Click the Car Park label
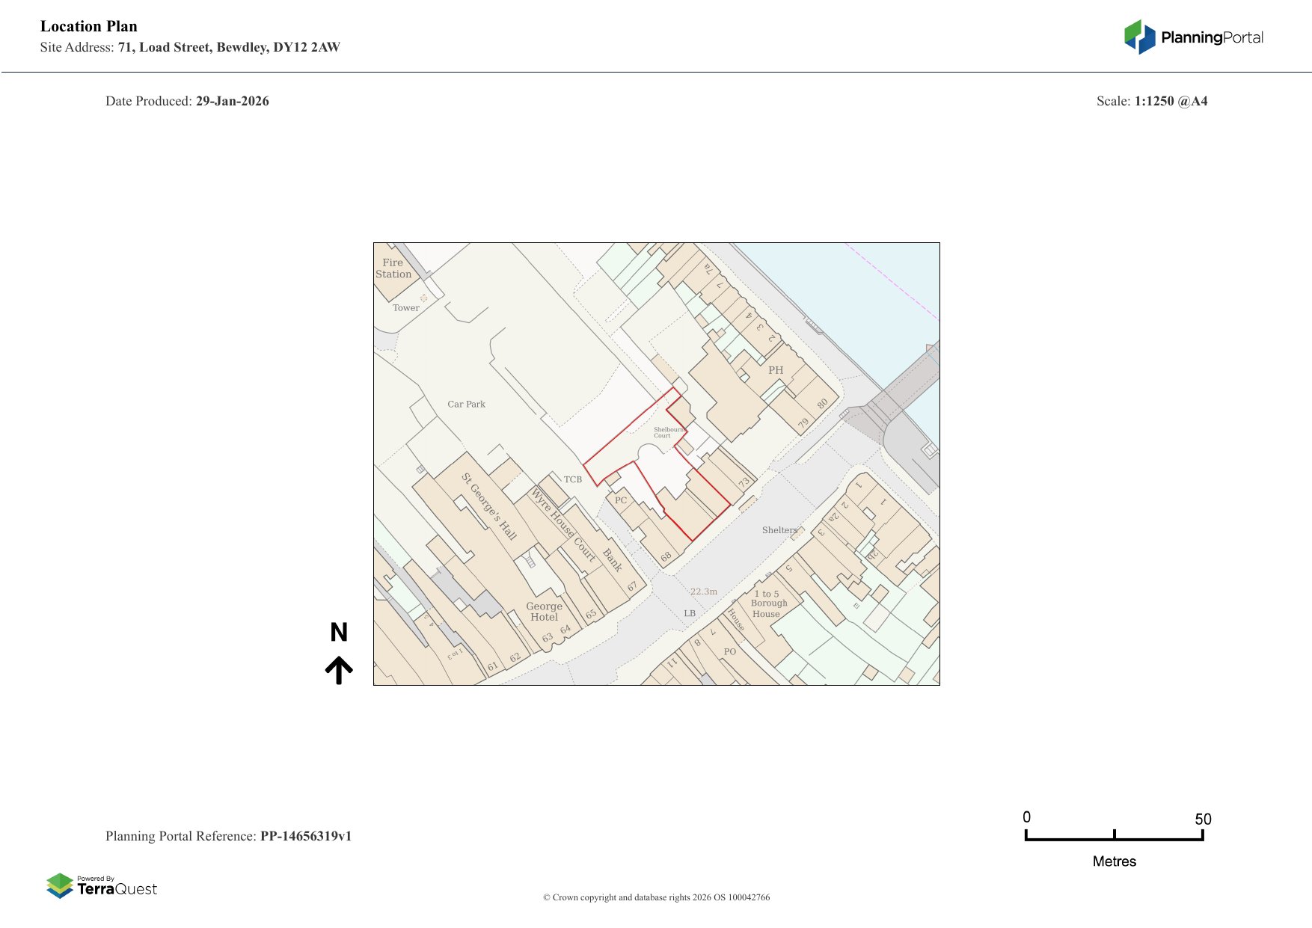The image size is (1312, 928). click(x=466, y=405)
